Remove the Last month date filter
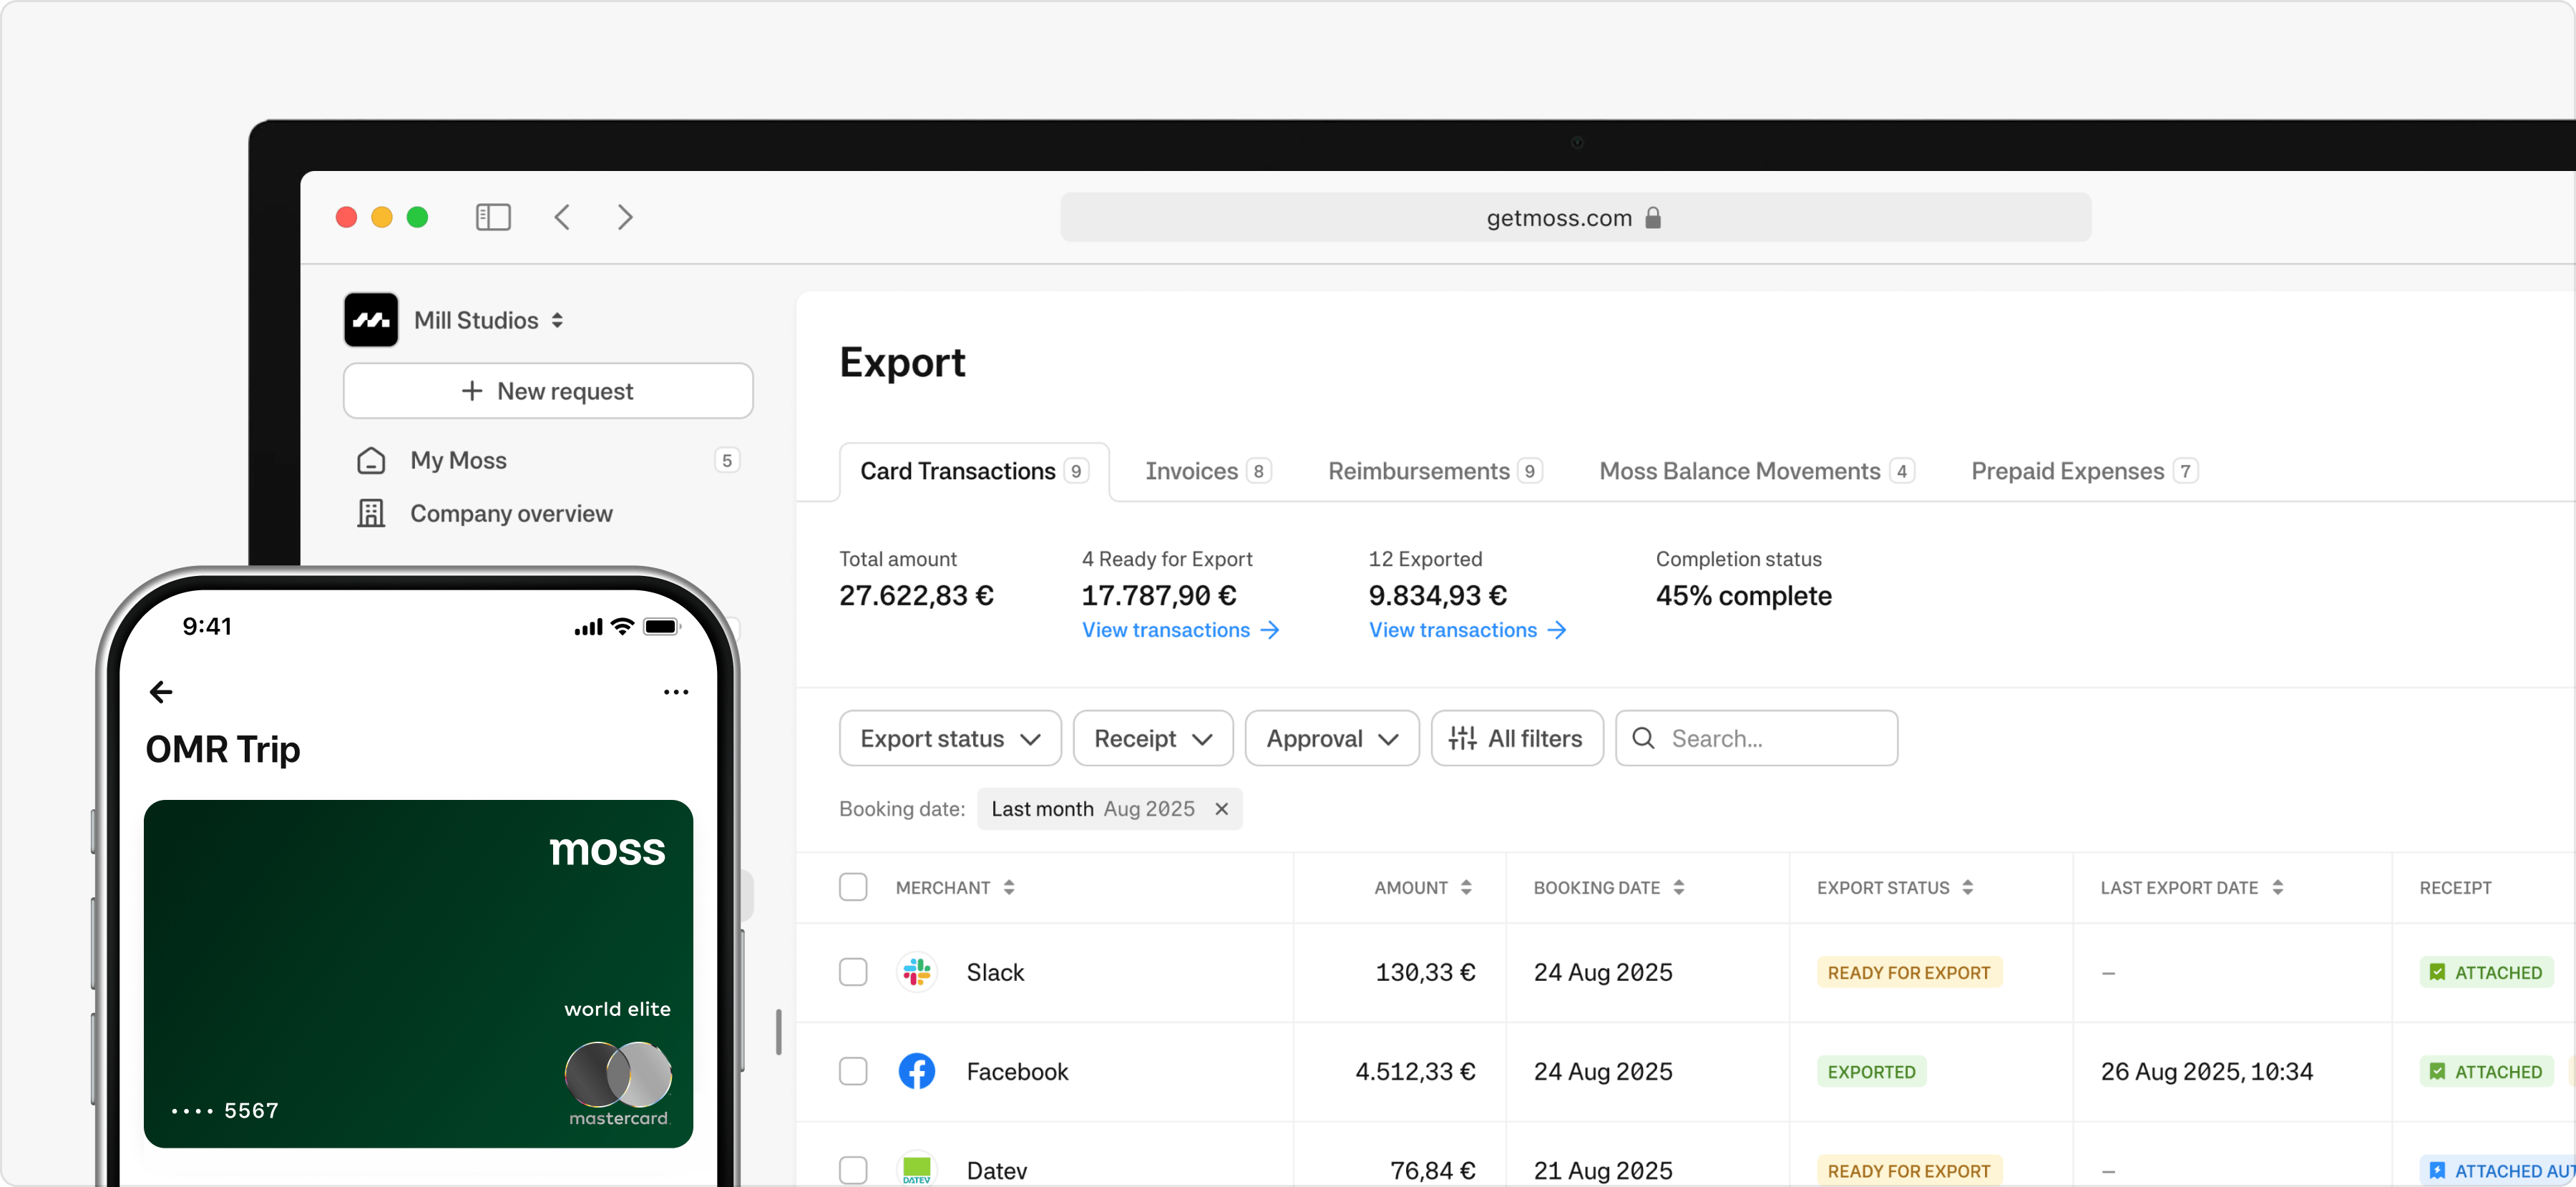 click(1221, 809)
